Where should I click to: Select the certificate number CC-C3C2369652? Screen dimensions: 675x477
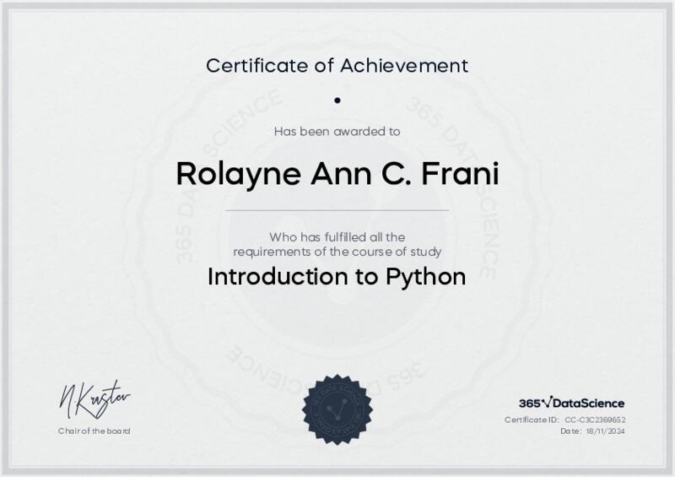pyautogui.click(x=595, y=420)
